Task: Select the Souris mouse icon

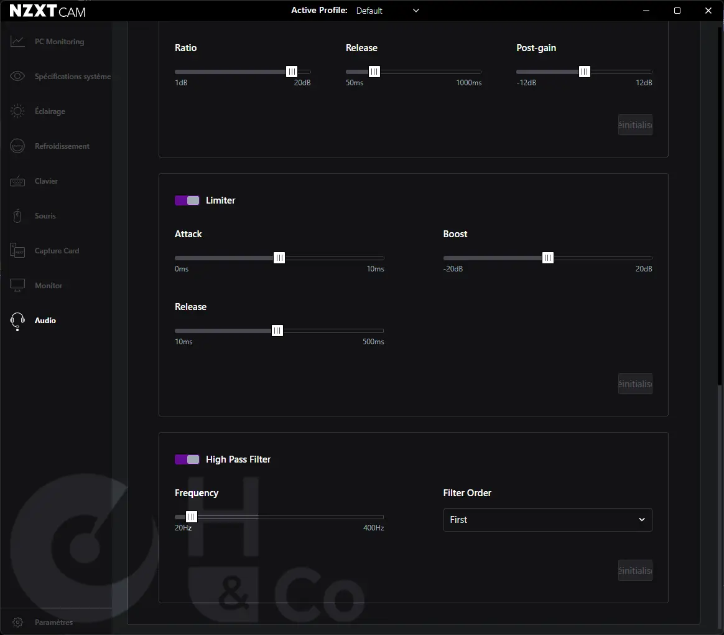Action: pos(17,216)
